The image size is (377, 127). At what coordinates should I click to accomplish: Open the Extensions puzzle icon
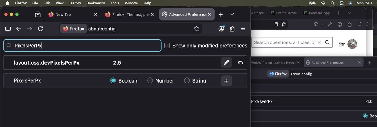click(x=232, y=29)
